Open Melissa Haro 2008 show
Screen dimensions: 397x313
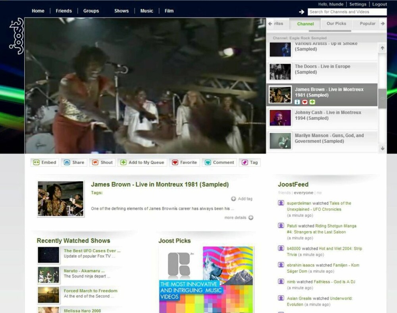pos(82,311)
